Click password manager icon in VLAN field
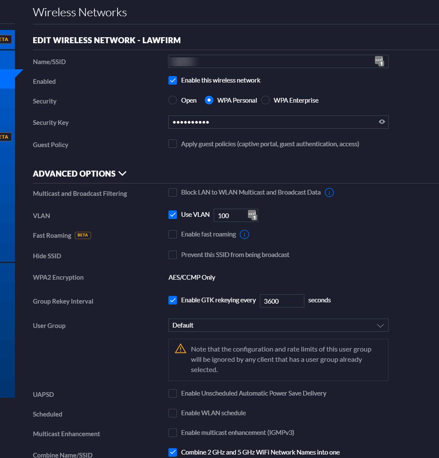 point(252,215)
